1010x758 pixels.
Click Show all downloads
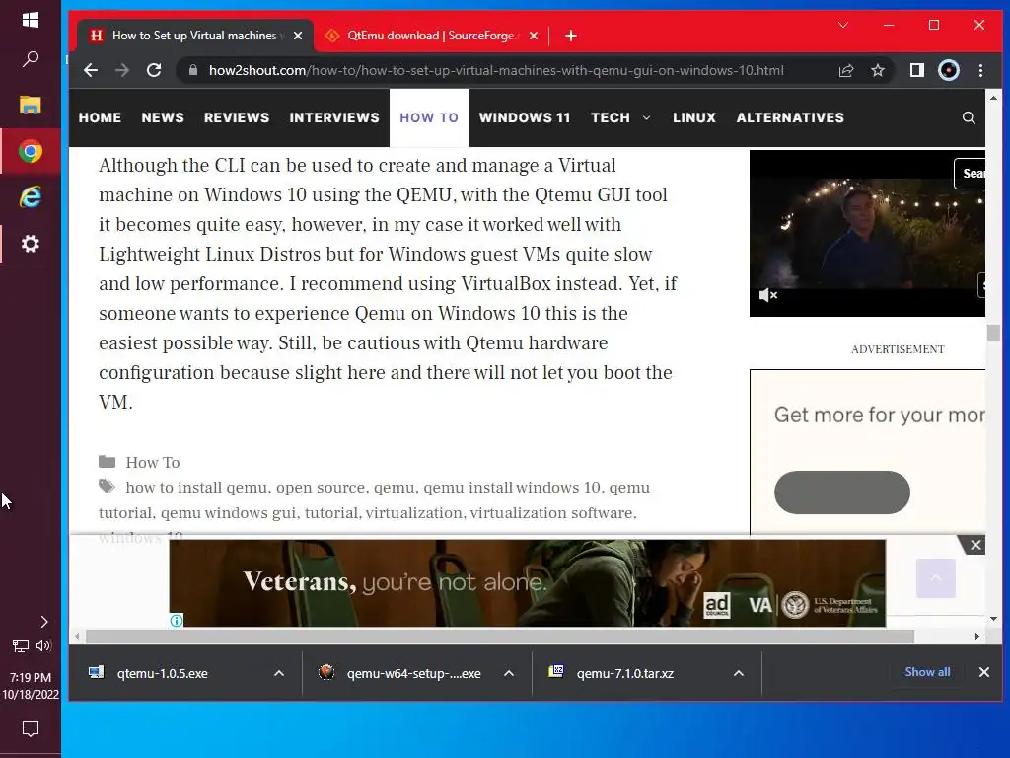pos(927,671)
